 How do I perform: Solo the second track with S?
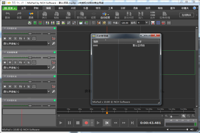tap(15, 62)
